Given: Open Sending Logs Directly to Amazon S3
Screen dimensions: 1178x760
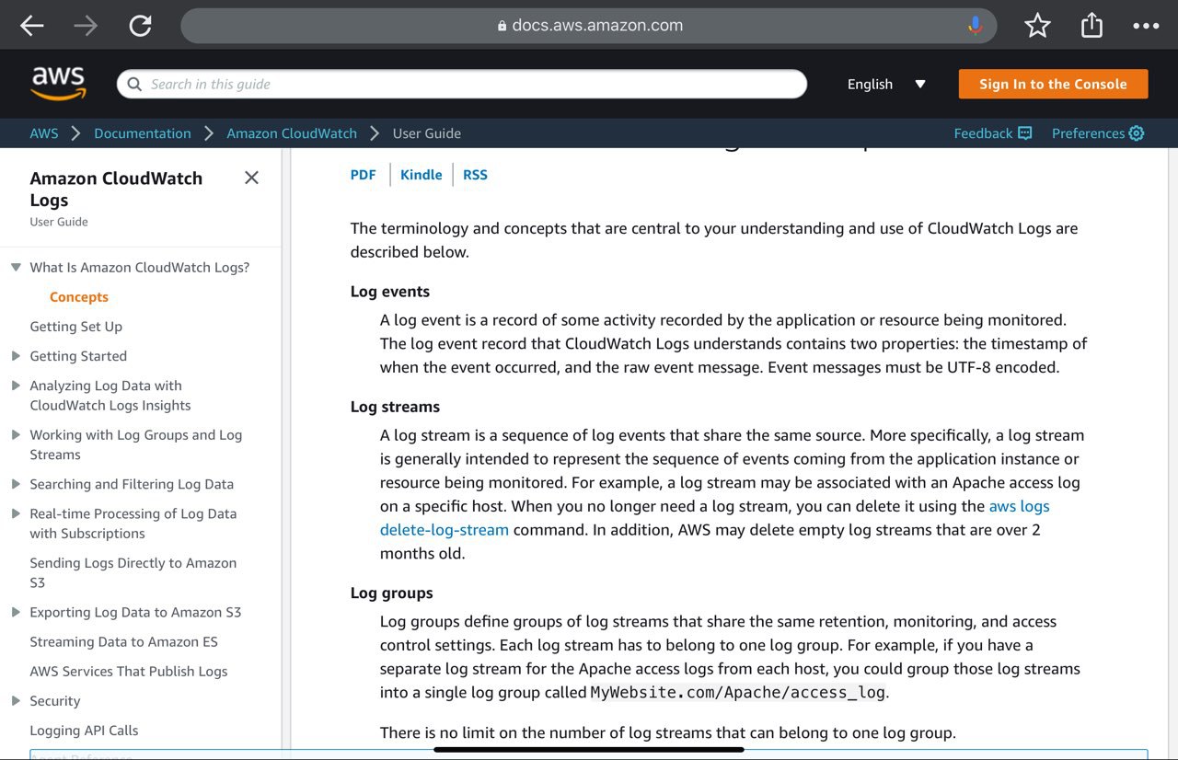Looking at the screenshot, I should click(x=133, y=572).
